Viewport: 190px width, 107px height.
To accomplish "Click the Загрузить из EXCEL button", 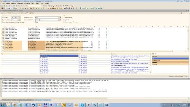I will coord(6,13).
